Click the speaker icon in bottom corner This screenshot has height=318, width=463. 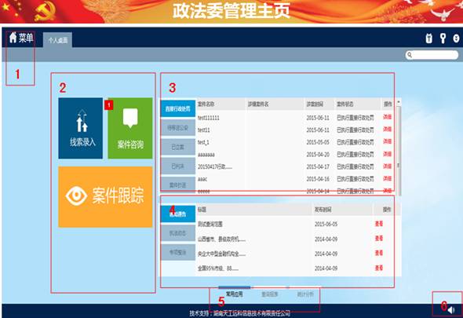451,310
